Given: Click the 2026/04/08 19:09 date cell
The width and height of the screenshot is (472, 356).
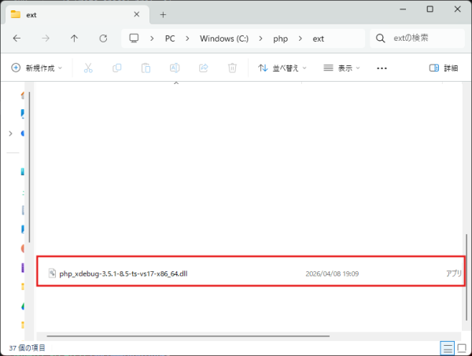Looking at the screenshot, I should [332, 273].
